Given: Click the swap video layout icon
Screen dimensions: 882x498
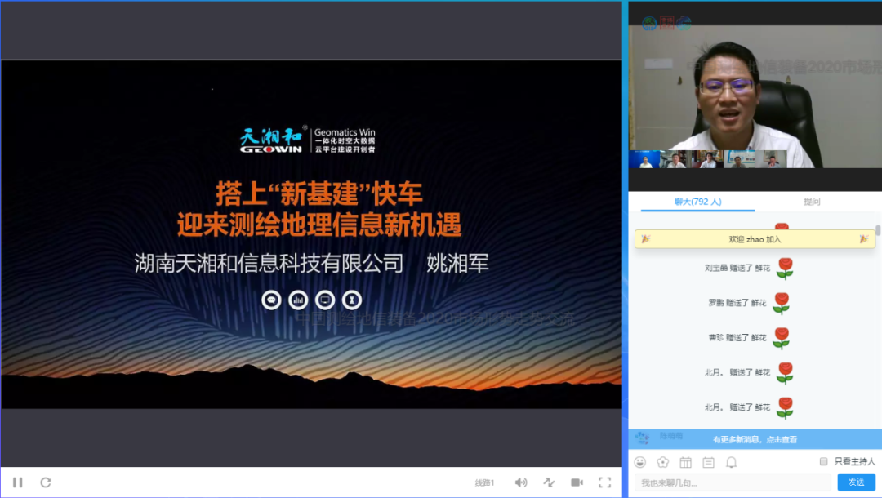Looking at the screenshot, I should coord(549,482).
